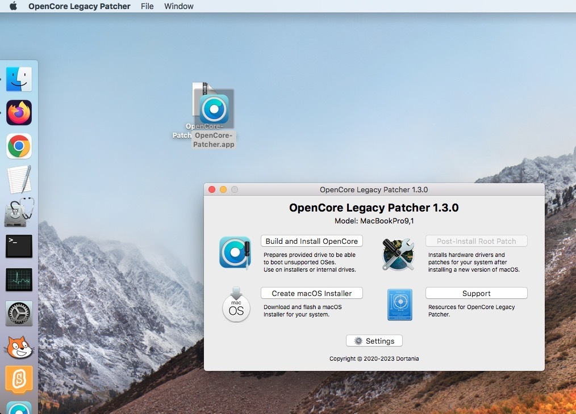Click Build and Install OpenCore button
The image size is (576, 414).
311,241
